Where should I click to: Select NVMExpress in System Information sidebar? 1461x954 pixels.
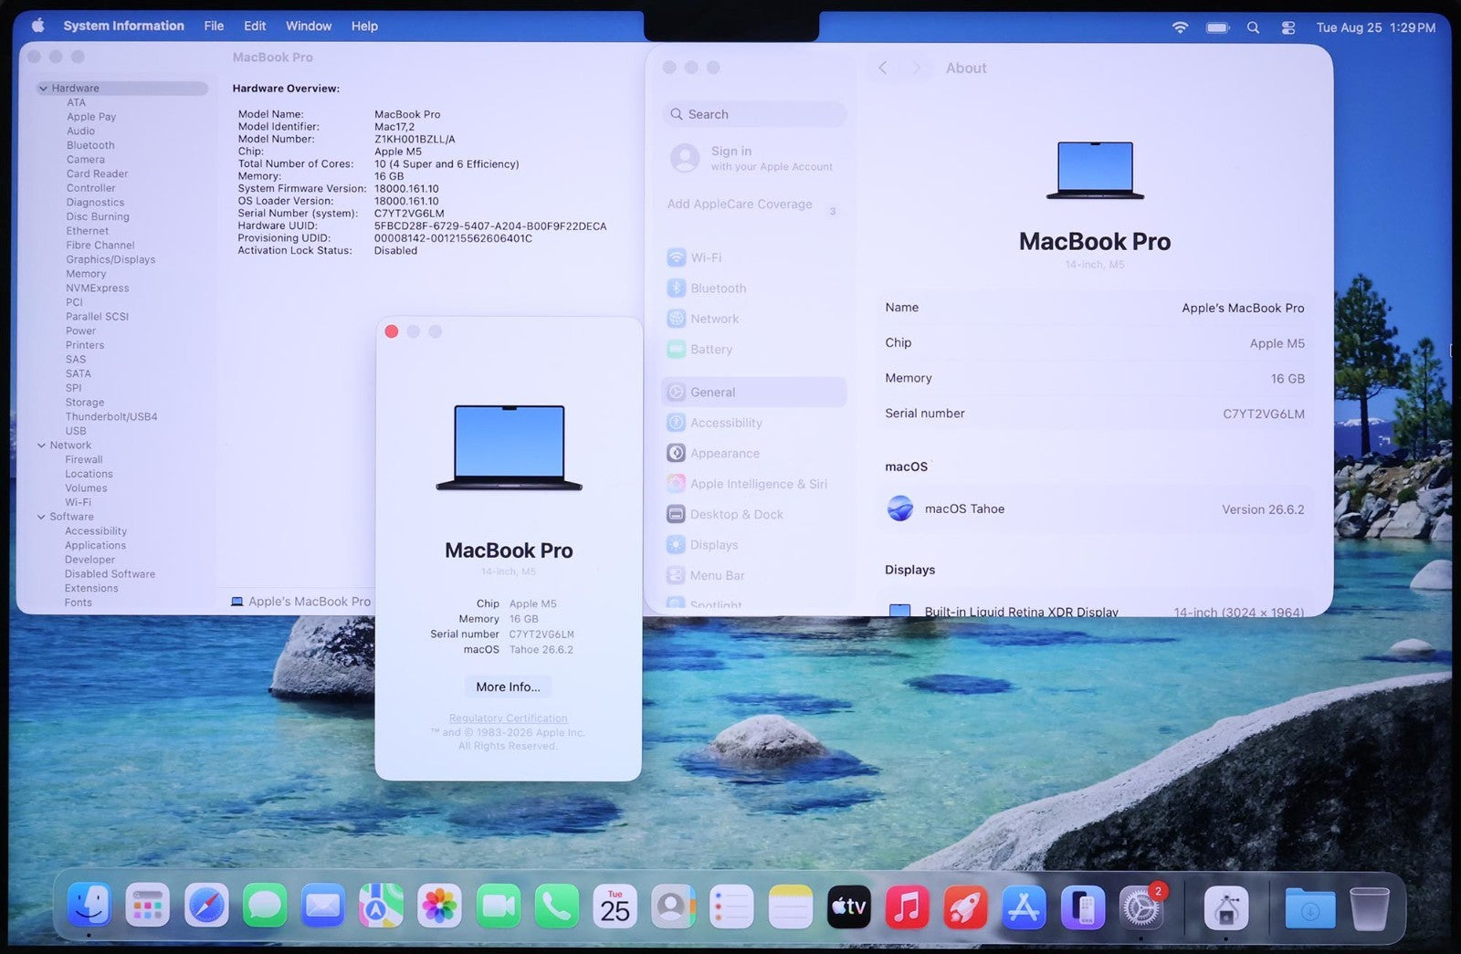pos(98,288)
